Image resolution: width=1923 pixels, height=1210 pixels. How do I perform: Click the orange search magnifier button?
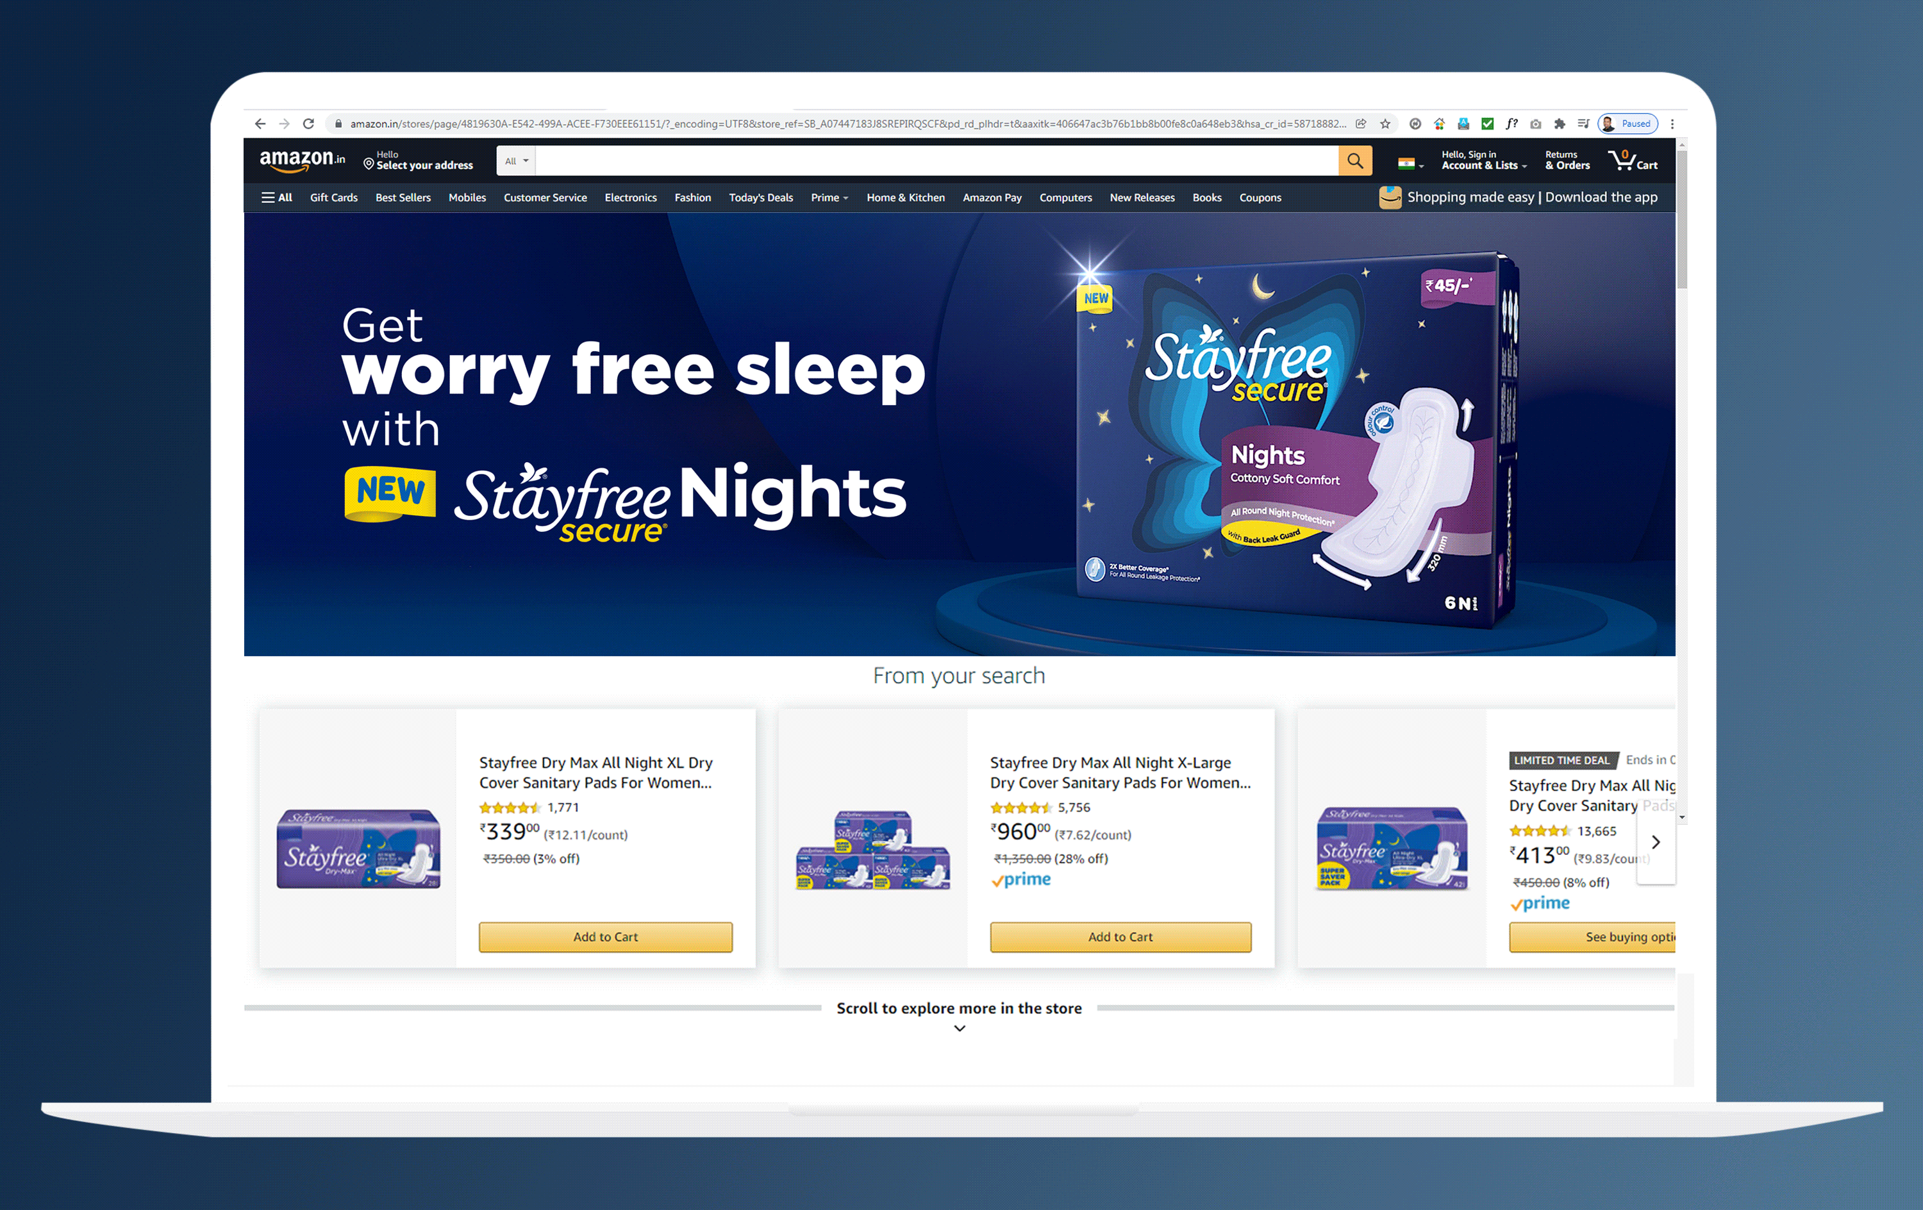click(x=1355, y=160)
